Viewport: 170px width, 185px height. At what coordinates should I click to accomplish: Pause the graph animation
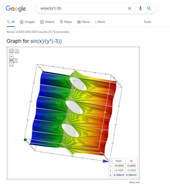pyautogui.click(x=17, y=51)
